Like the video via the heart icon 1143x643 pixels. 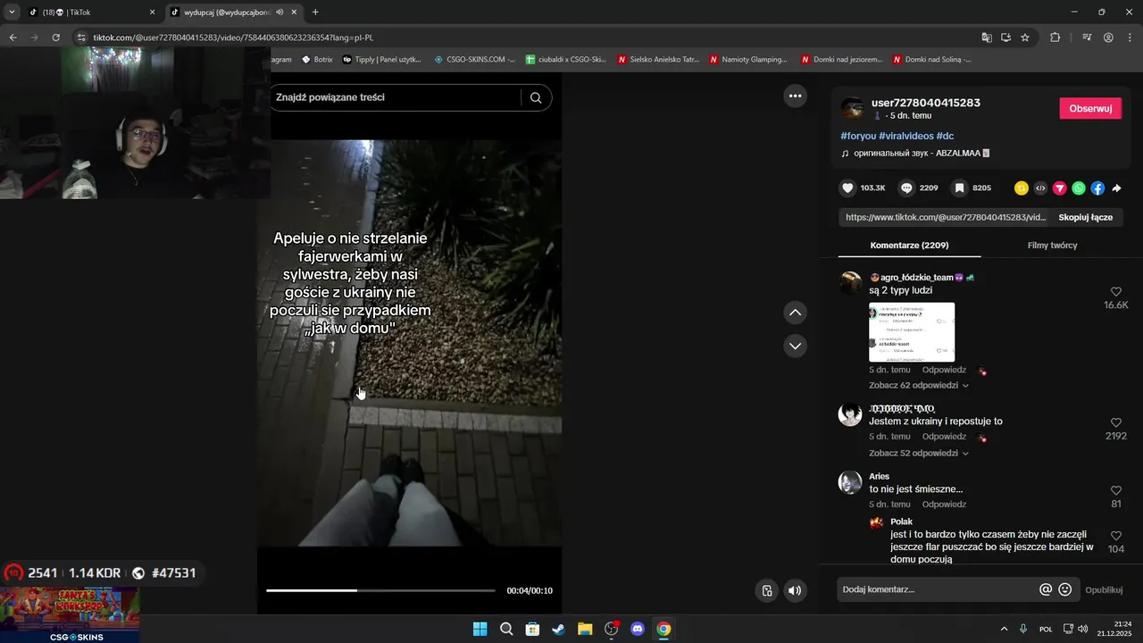[x=847, y=188]
